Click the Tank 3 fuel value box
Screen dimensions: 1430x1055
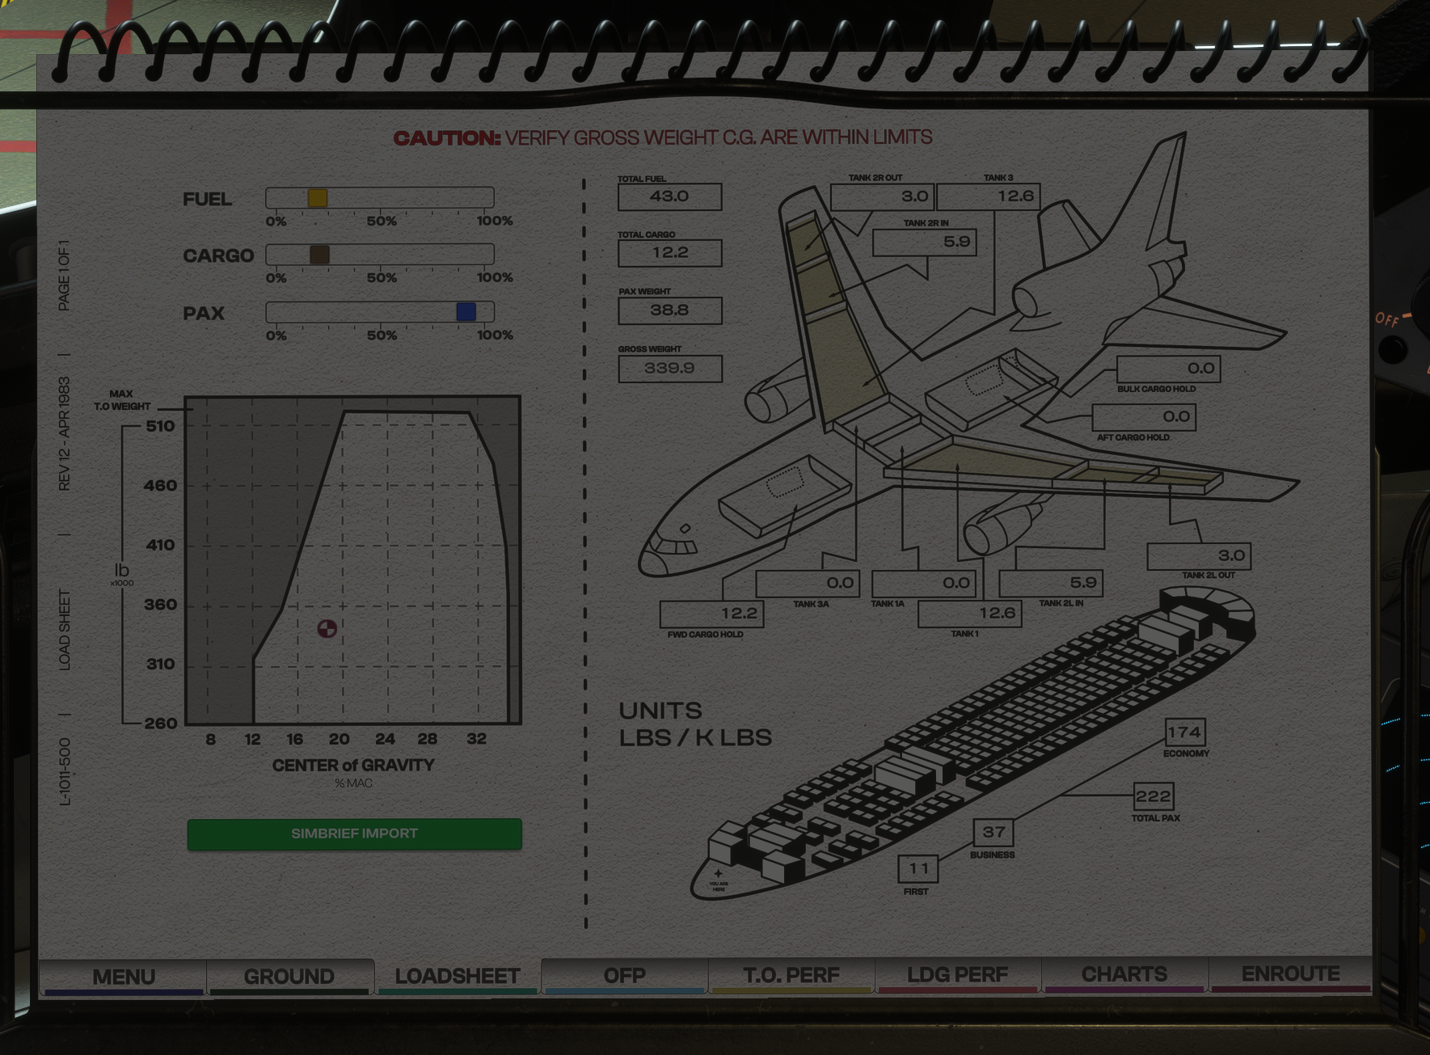tap(988, 196)
